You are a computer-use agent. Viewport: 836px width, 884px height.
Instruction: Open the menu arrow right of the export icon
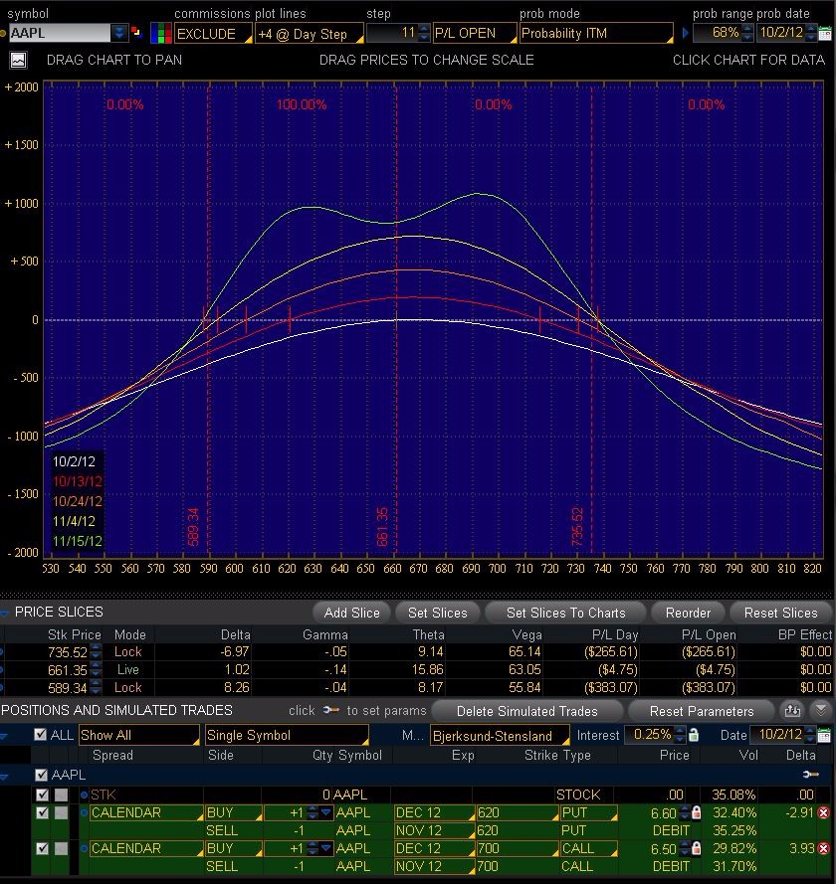point(821,710)
